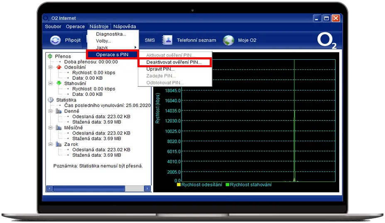The width and height of the screenshot is (385, 223).
Task: Click the Denně chart icon
Action: [59, 111]
